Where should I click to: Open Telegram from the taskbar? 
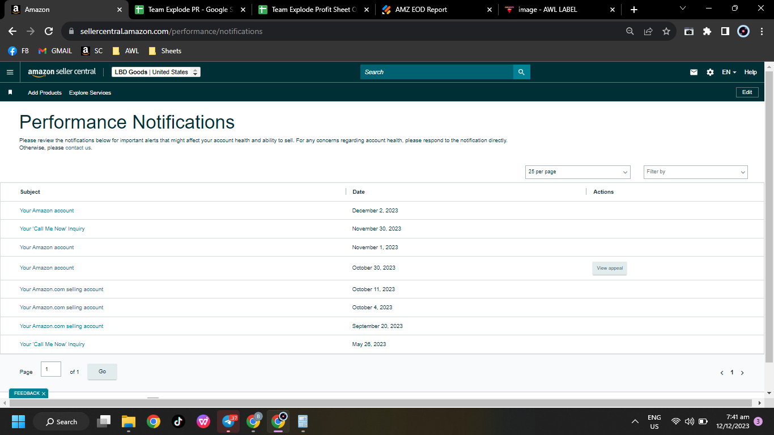pyautogui.click(x=229, y=421)
